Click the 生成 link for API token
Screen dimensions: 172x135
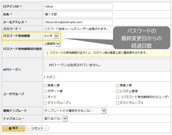(49, 77)
